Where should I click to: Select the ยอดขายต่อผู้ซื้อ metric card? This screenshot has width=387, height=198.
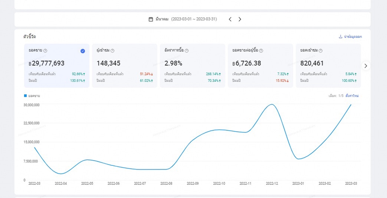260,66
